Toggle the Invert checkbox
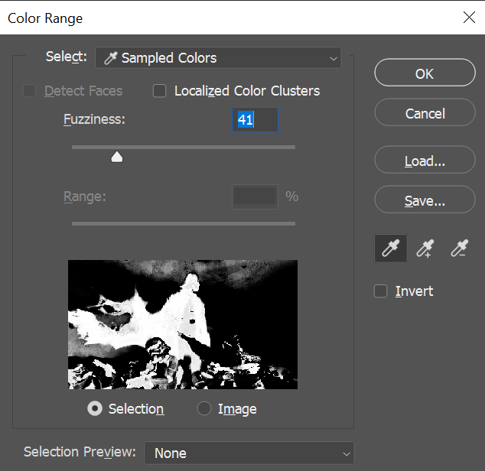Screen dimensions: 485x471 coord(380,291)
